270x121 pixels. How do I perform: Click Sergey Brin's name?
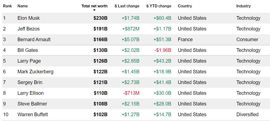[x=30, y=82]
